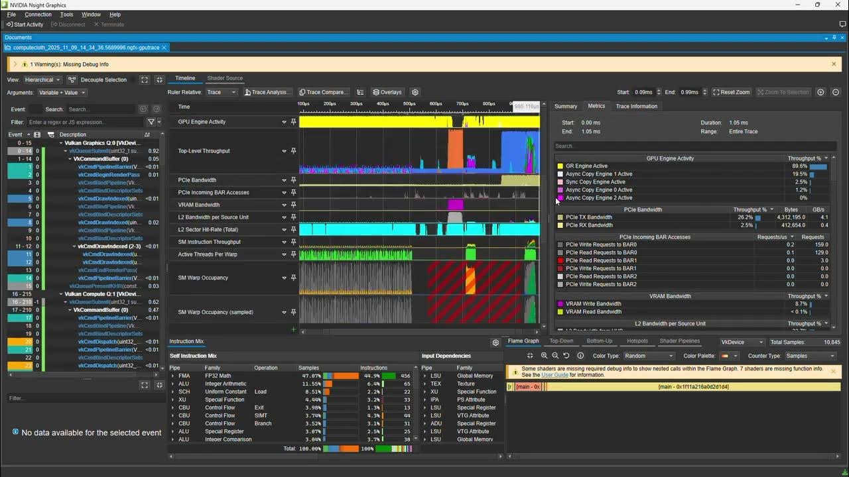Image resolution: width=849 pixels, height=477 pixels.
Task: Pin the GPU Engine Activity row
Action: (x=293, y=121)
